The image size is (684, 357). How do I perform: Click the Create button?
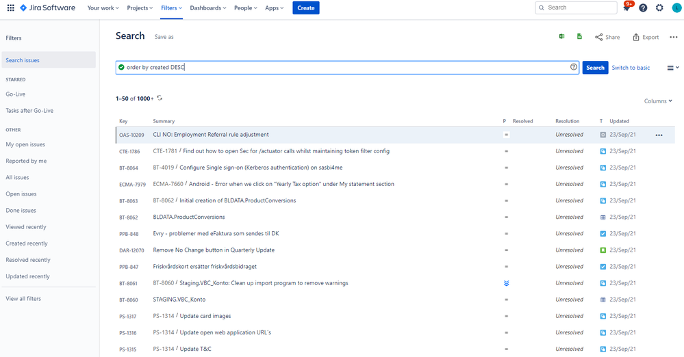(x=306, y=8)
